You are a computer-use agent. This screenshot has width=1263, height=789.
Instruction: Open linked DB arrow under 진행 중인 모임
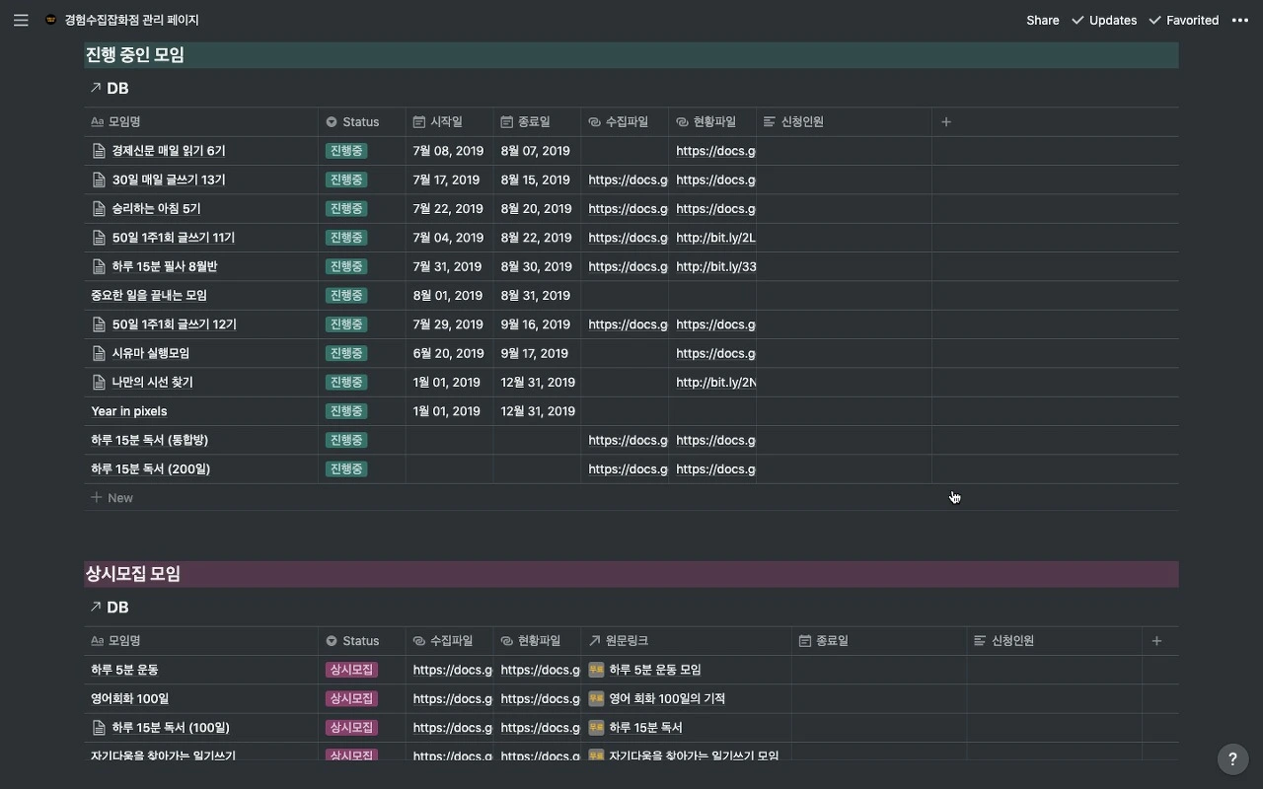[96, 88]
